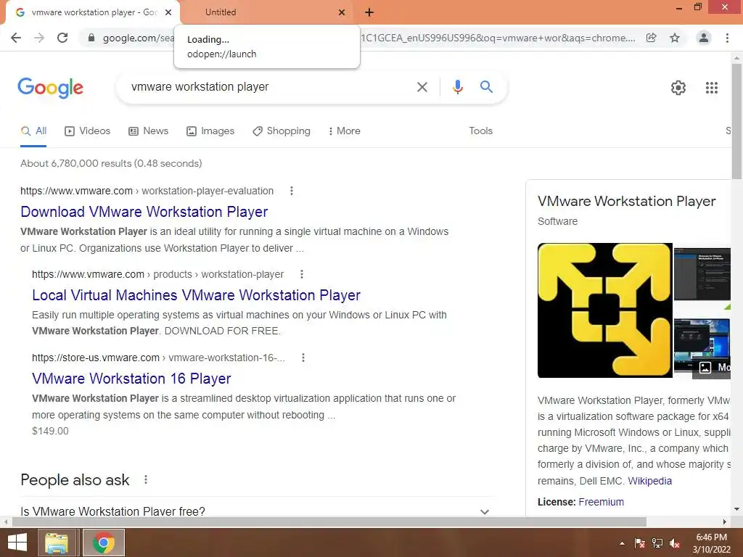
Task: Click the browser forward arrow
Action: coord(39,38)
